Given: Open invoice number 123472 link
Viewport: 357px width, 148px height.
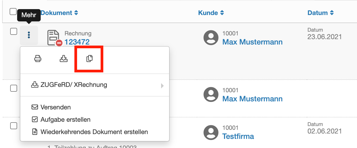Looking at the screenshot, I should [x=77, y=42].
